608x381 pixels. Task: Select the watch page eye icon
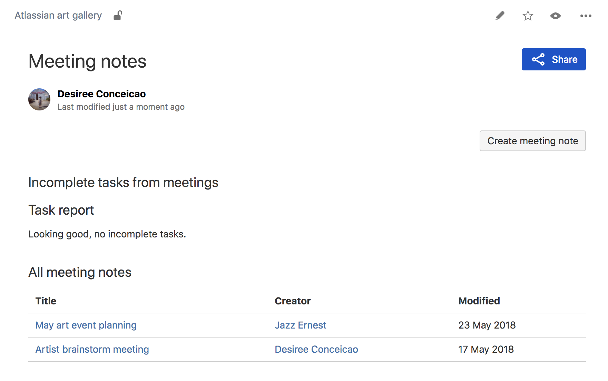[x=555, y=16]
